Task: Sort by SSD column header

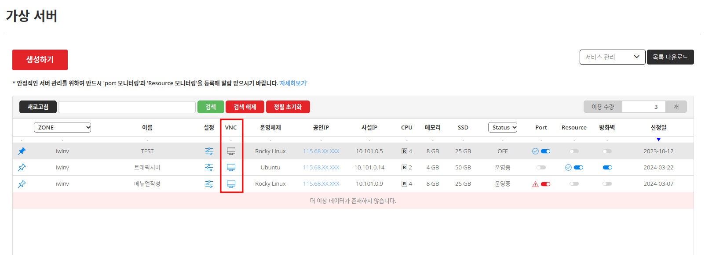Action: click(463, 127)
